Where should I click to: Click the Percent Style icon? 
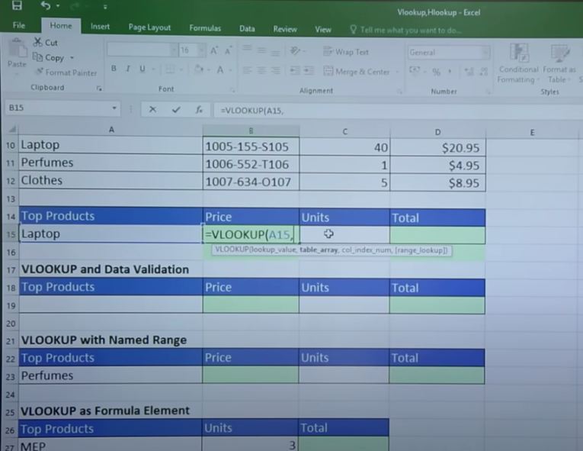436,72
